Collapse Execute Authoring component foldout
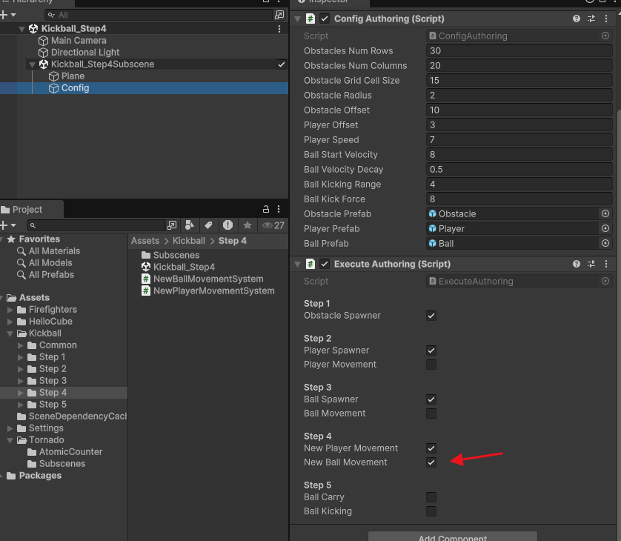This screenshot has height=541, width=621. coord(297,264)
